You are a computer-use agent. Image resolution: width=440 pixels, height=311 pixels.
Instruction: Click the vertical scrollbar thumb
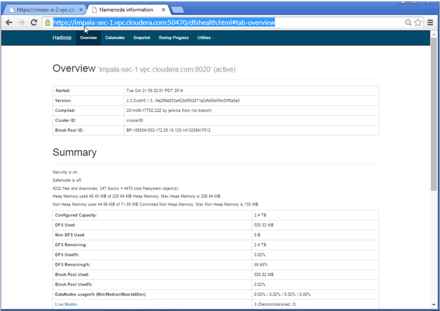434,114
